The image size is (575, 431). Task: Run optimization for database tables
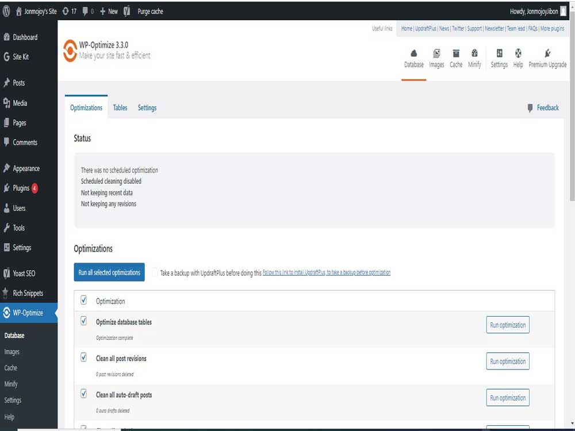point(508,325)
